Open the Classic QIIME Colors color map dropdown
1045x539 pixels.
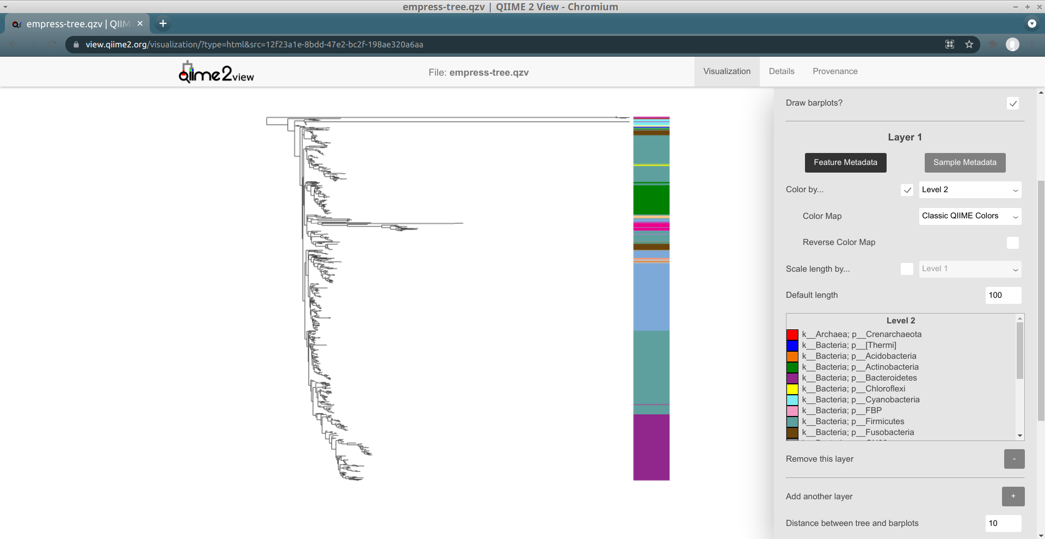969,216
